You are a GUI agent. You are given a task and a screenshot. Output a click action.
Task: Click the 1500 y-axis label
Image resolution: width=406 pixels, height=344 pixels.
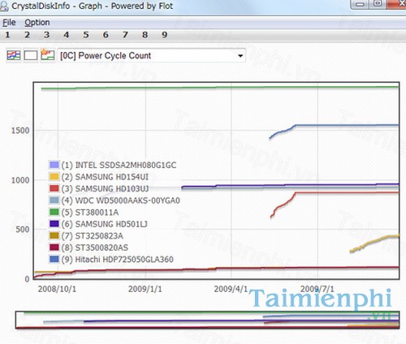[20, 131]
